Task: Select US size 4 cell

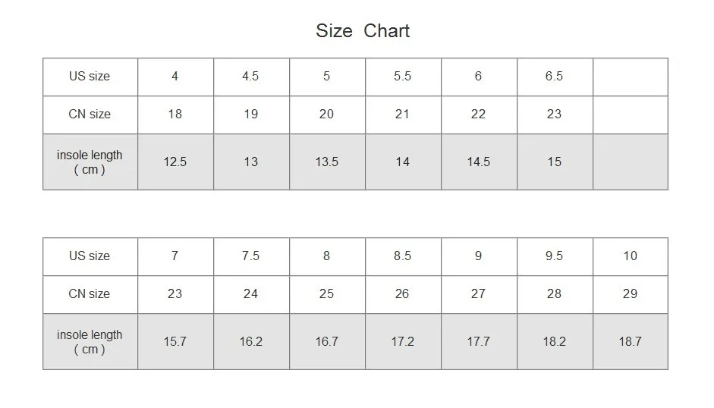Action: click(x=175, y=77)
